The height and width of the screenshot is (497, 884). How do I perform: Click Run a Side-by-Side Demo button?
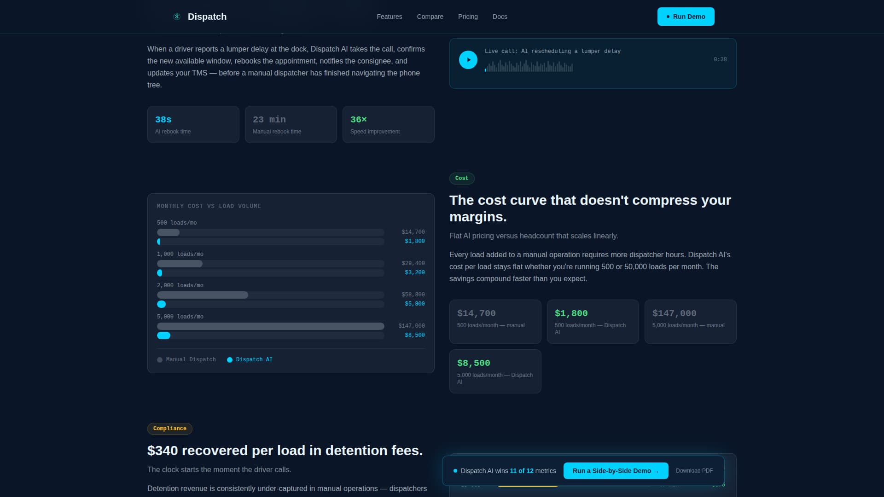click(616, 471)
